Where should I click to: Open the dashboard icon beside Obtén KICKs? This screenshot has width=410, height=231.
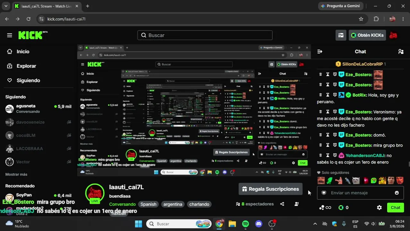341,35
